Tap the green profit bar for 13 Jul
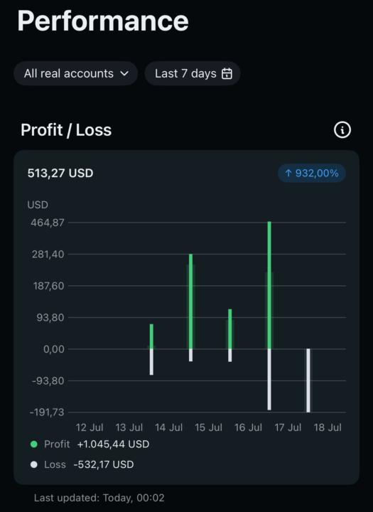Screen dimensions: 373x512 (x=151, y=336)
